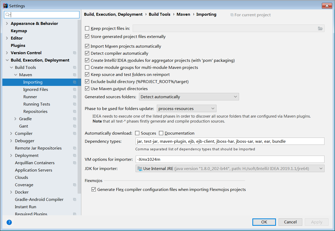Click the project-level icon on the Running Tests row
This screenshot has height=231, width=335.
[x=75, y=104]
